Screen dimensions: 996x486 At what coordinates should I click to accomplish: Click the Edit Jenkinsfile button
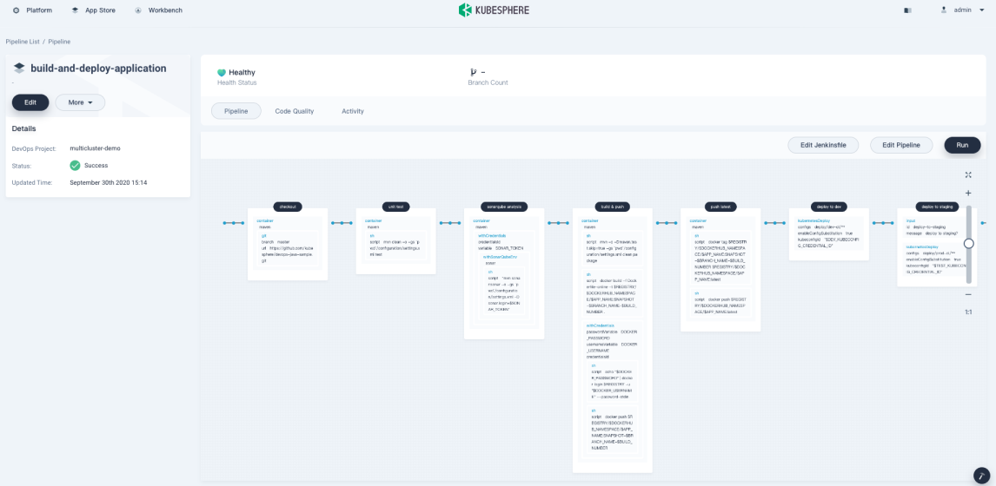coord(823,145)
